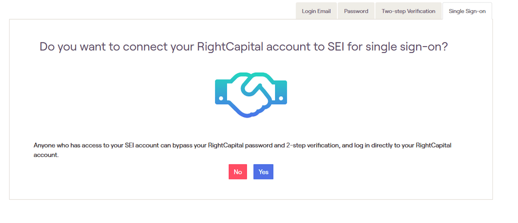518x223 pixels.
Task: Open the Login Email tab
Action: (316, 11)
